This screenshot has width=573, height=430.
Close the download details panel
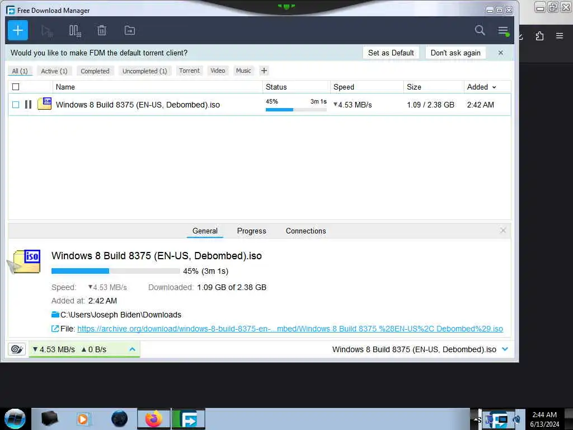[x=503, y=230]
